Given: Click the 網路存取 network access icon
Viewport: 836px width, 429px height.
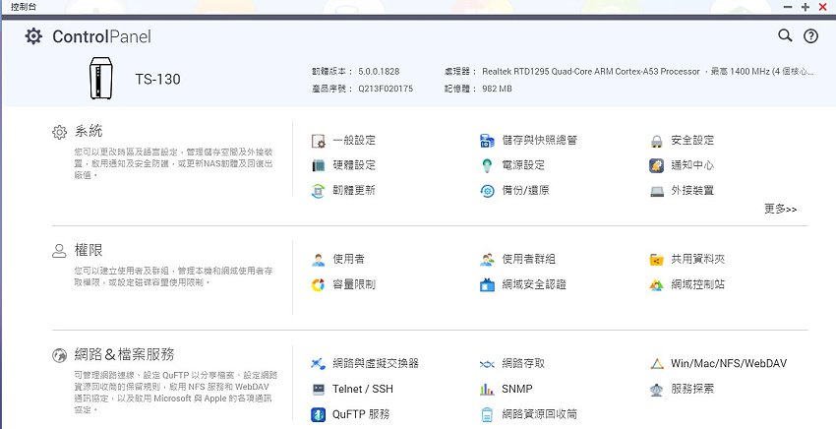Looking at the screenshot, I should [487, 364].
